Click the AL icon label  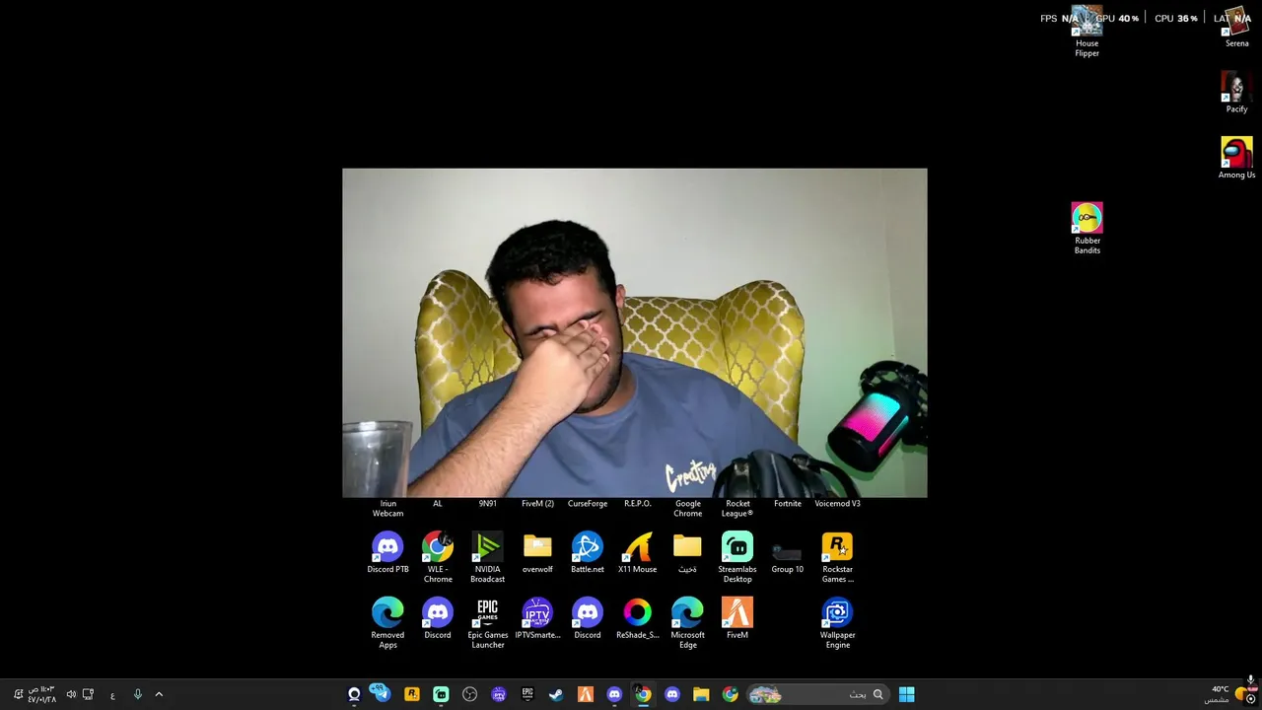coord(438,503)
